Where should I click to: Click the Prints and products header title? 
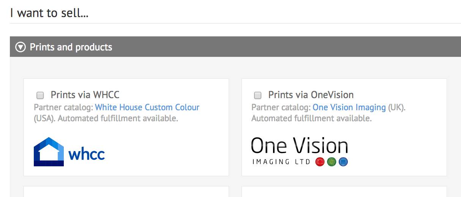coord(71,47)
